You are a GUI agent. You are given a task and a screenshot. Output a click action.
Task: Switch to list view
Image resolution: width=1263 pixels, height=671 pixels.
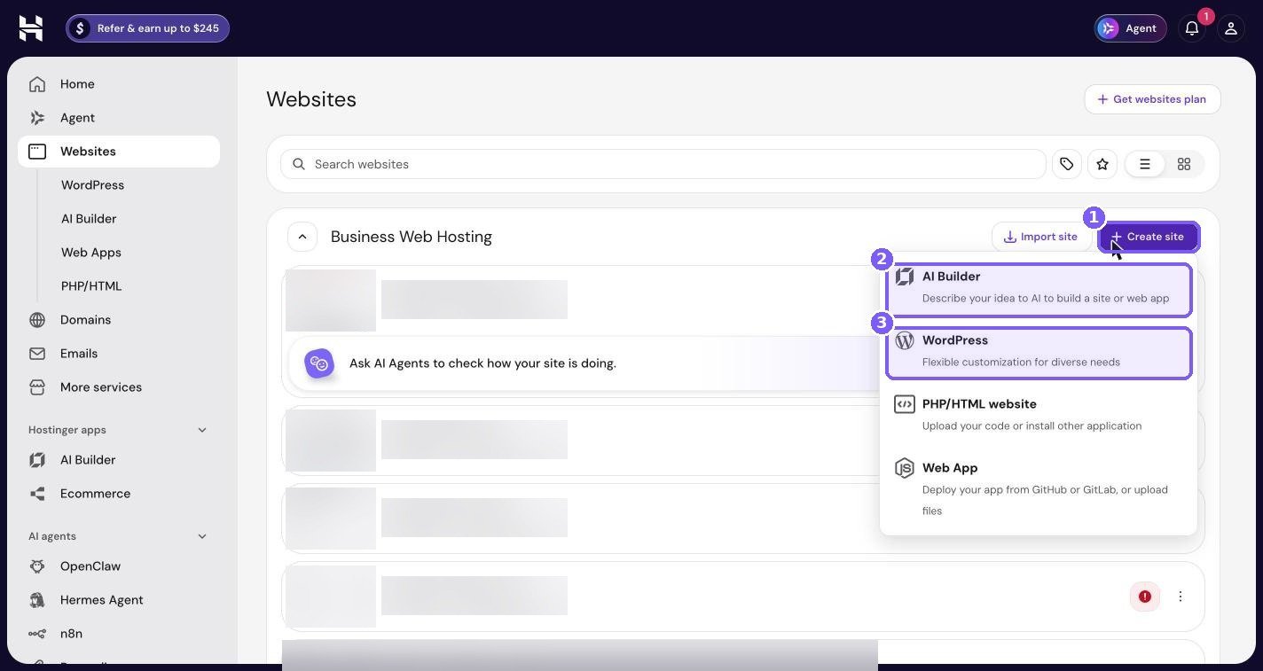pyautogui.click(x=1145, y=164)
